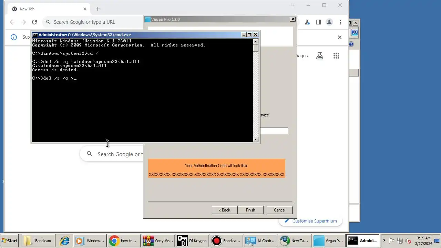Dismiss the browser info bar
Viewport: 441px width, 248px height.
(x=340, y=37)
